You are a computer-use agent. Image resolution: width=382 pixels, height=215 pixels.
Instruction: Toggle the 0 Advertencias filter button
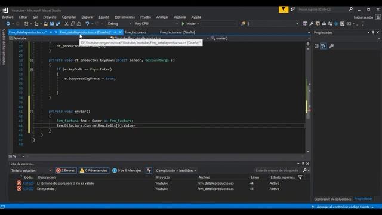(x=94, y=171)
